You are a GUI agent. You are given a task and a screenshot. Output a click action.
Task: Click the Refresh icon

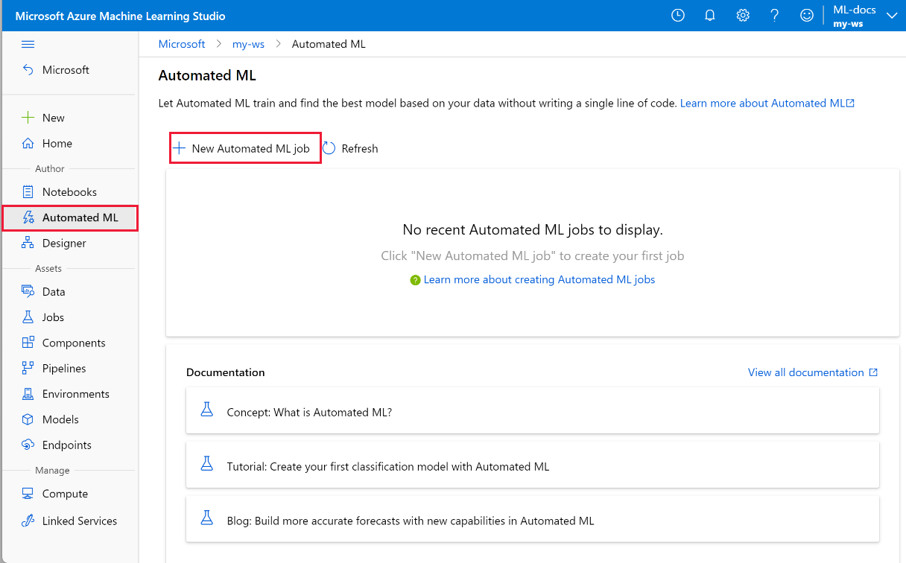click(329, 148)
